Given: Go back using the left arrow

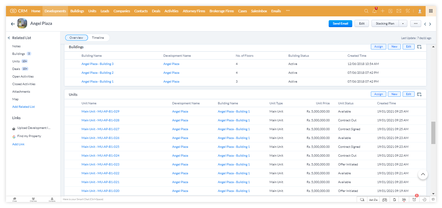Looking at the screenshot, I should [13, 24].
